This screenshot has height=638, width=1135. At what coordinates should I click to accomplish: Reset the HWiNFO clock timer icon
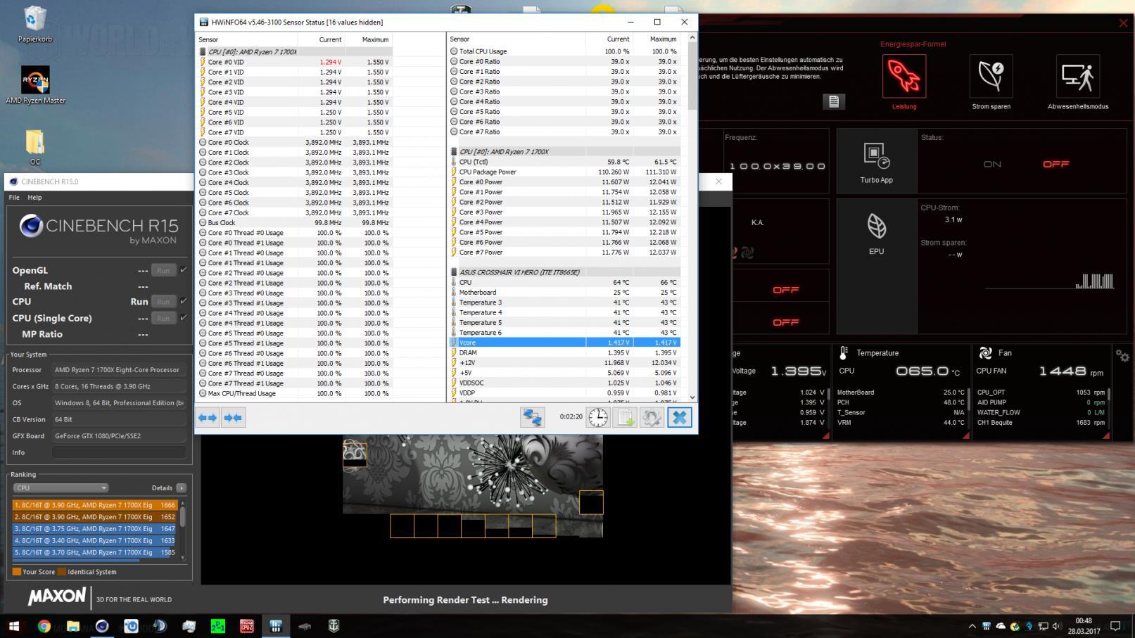[598, 417]
